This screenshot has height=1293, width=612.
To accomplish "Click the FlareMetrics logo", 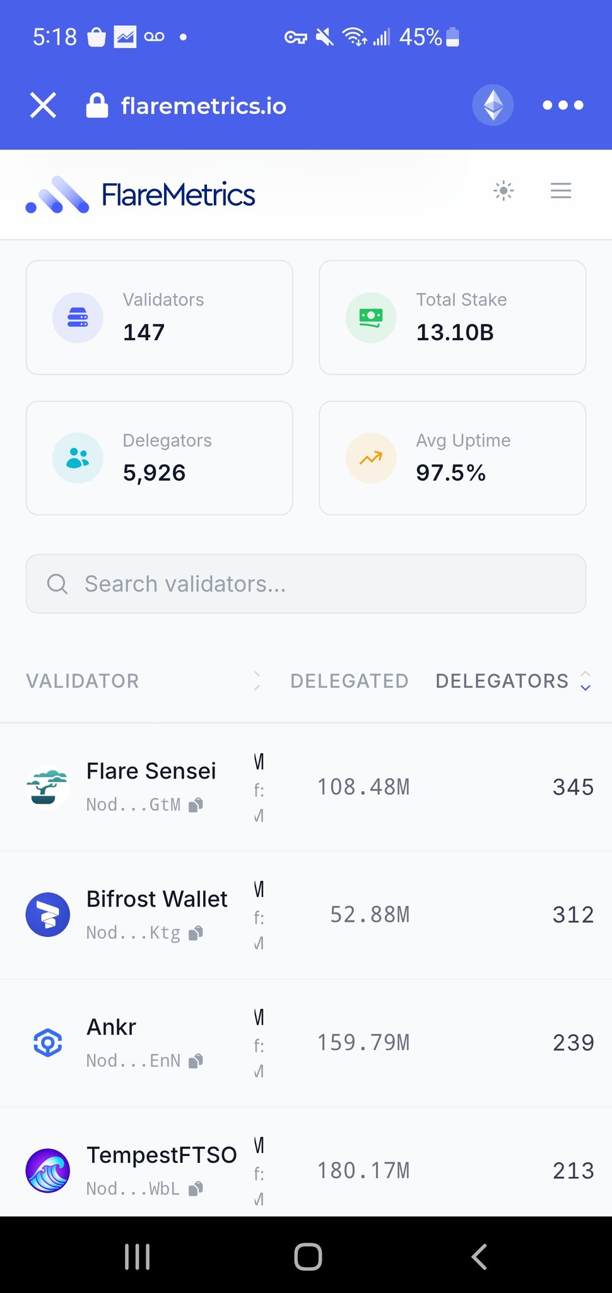I will pyautogui.click(x=141, y=194).
